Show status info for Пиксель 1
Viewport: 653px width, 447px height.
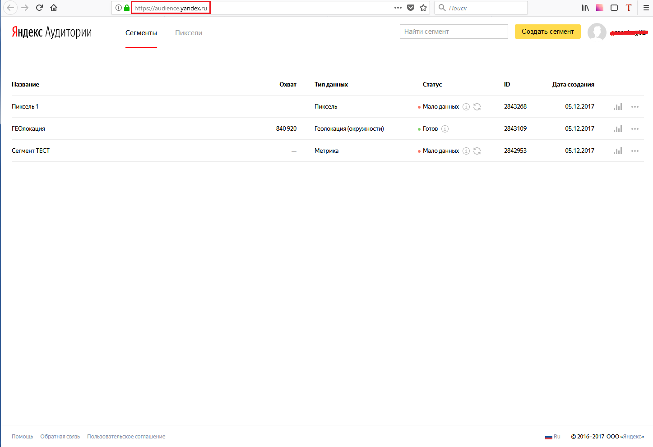click(x=466, y=107)
